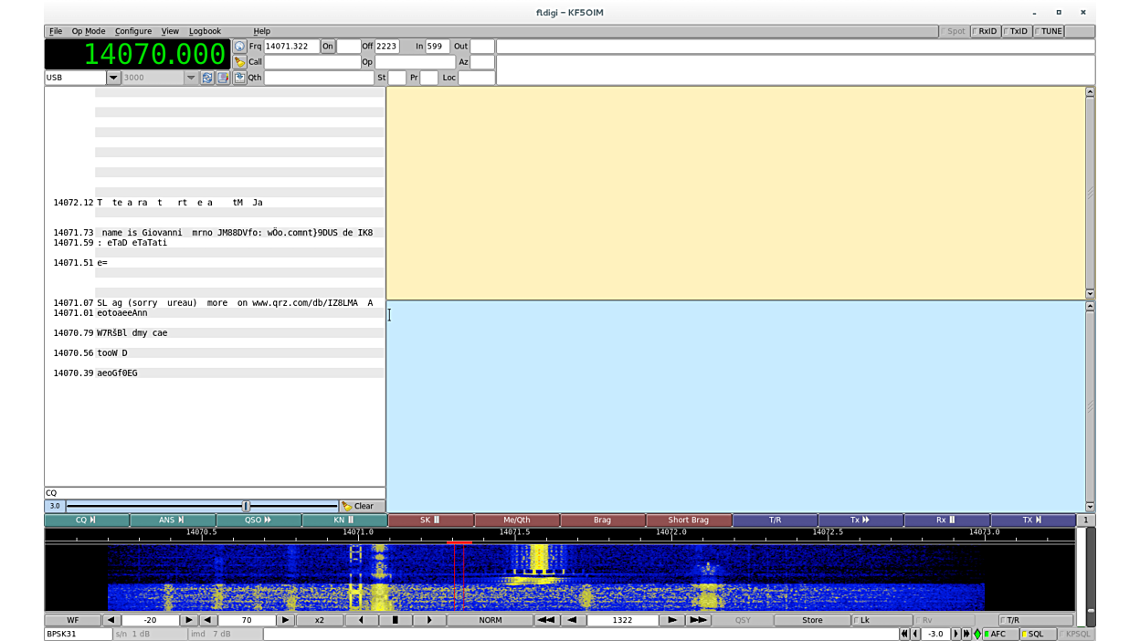
Task: Open the 3000 bandwidth dropdown
Action: tap(191, 78)
